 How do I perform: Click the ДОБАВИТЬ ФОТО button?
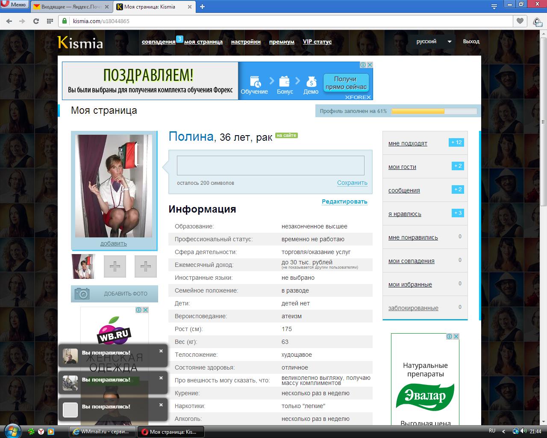[x=115, y=294]
